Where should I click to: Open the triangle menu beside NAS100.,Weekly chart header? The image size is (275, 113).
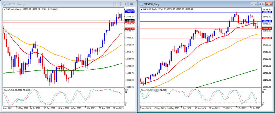coord(4,9)
